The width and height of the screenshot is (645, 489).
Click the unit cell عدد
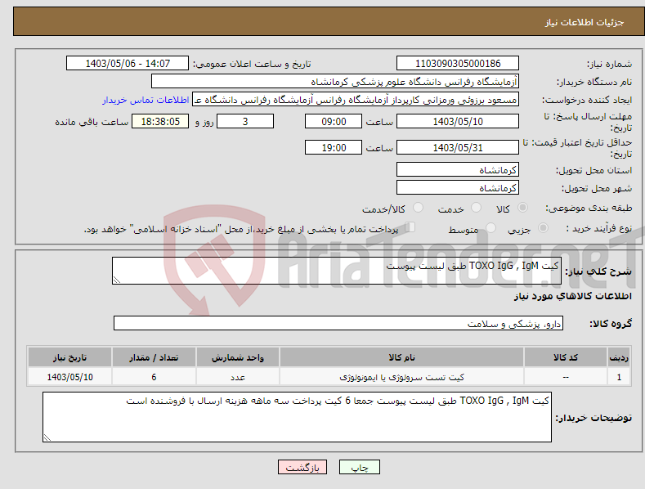[238, 377]
